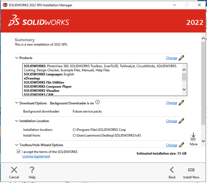Click the Estimated installation size: 15 GB text

coord(162,153)
